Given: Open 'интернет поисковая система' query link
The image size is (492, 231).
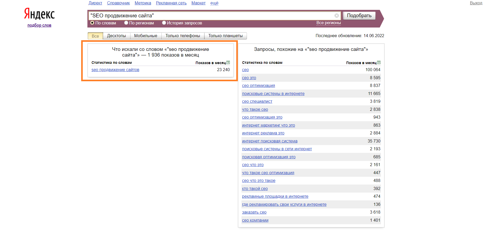Looking at the screenshot, I should pos(270,141).
